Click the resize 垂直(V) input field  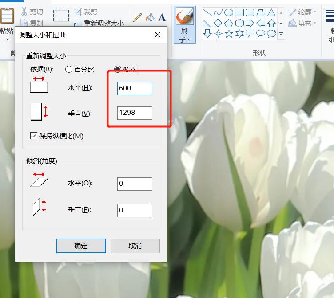135,113
